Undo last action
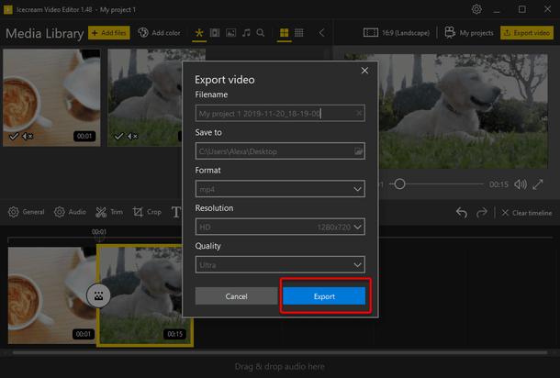The image size is (560, 378). [462, 213]
